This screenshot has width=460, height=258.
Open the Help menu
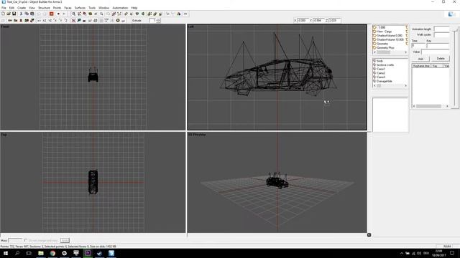coord(134,8)
